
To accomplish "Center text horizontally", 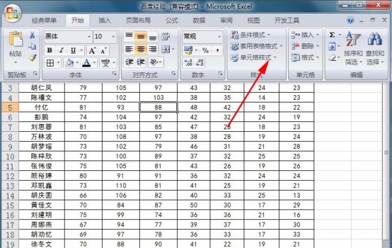I will click(140, 49).
